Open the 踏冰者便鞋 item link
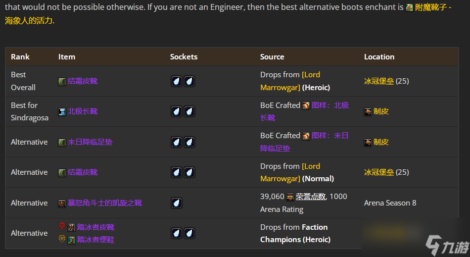Image resolution: width=470 pixels, height=257 pixels. [x=95, y=240]
